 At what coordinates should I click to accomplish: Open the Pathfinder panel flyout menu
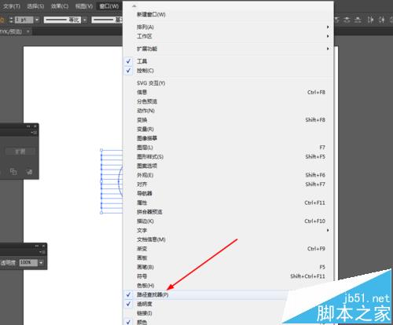coord(34,133)
